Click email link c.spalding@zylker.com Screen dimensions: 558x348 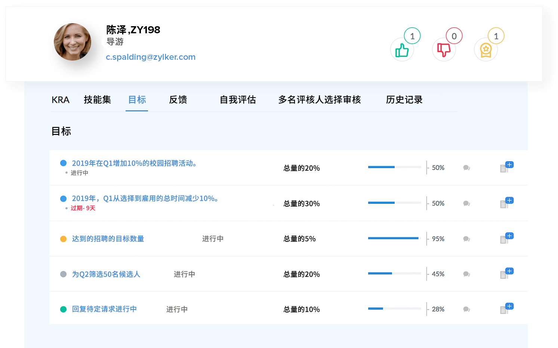pos(151,57)
